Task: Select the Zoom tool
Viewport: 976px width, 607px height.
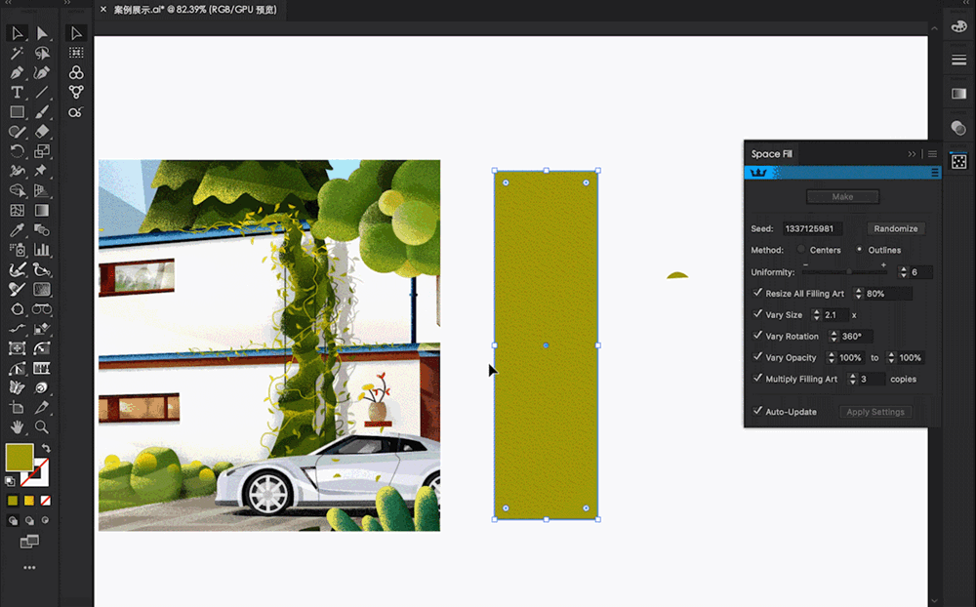Action: click(42, 427)
